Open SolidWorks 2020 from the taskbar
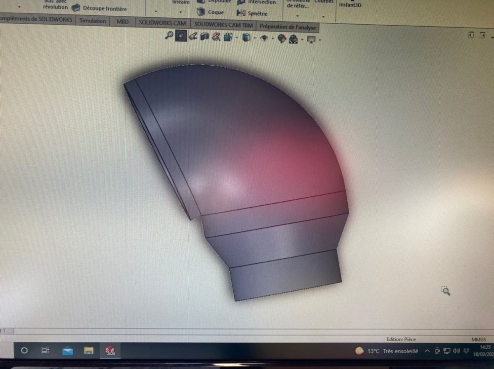 click(x=109, y=350)
